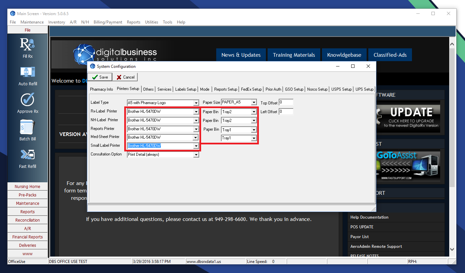Launch the Auto Refill icon
Image resolution: width=465 pixels, height=273 pixels.
click(28, 72)
